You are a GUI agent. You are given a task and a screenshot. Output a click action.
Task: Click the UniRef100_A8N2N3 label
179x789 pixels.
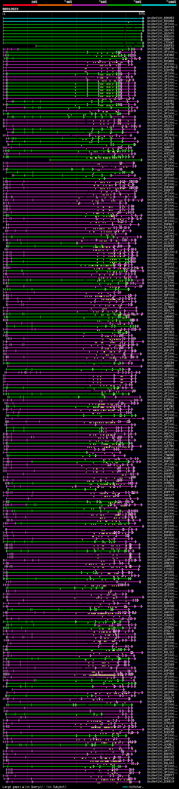pos(161,200)
